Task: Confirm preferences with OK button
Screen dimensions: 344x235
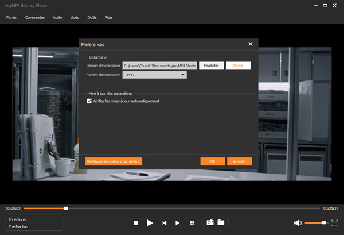Action: coord(213,161)
